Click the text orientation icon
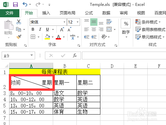Viewport: 166px width, 125px height. pyautogui.click(x=104, y=37)
